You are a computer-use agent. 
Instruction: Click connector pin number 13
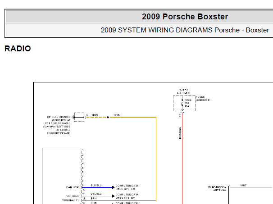[x=84, y=203]
